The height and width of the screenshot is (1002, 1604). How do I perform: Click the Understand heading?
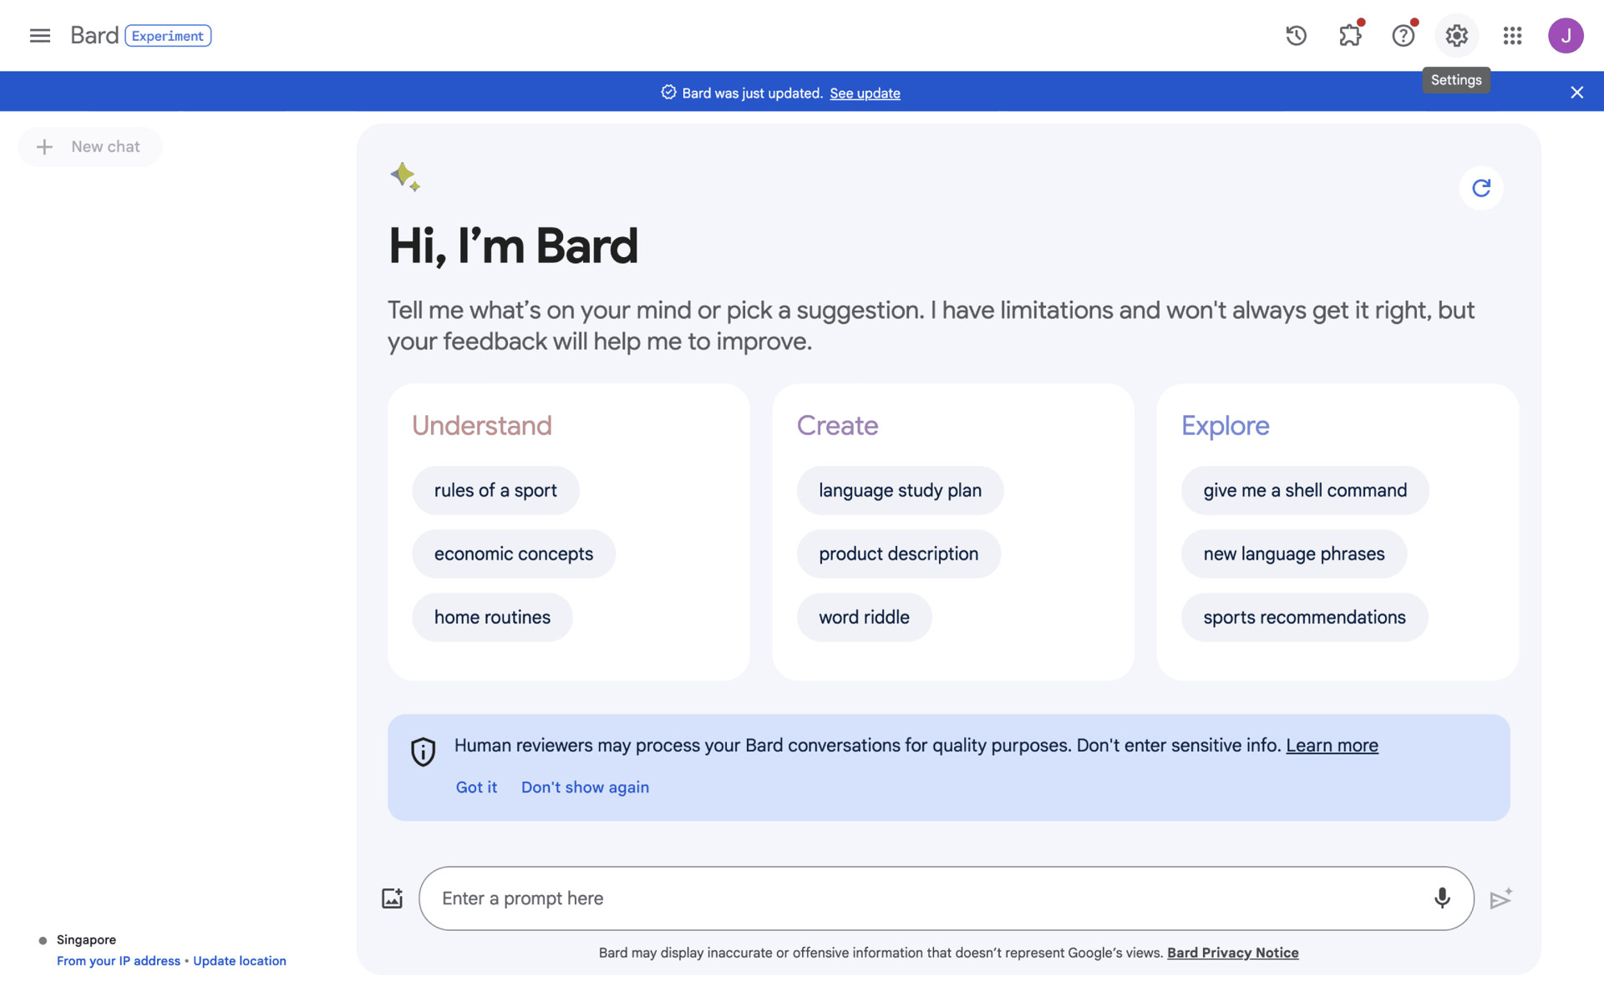click(x=481, y=426)
